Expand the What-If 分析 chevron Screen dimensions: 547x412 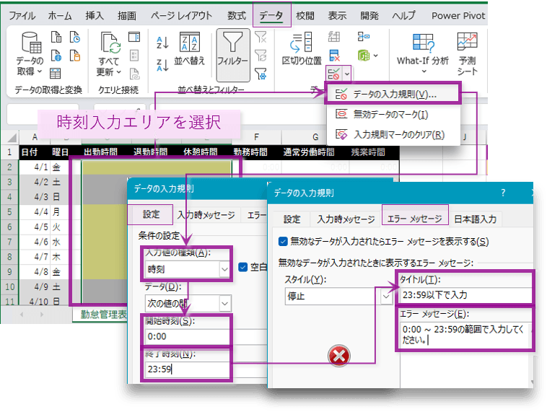point(424,71)
